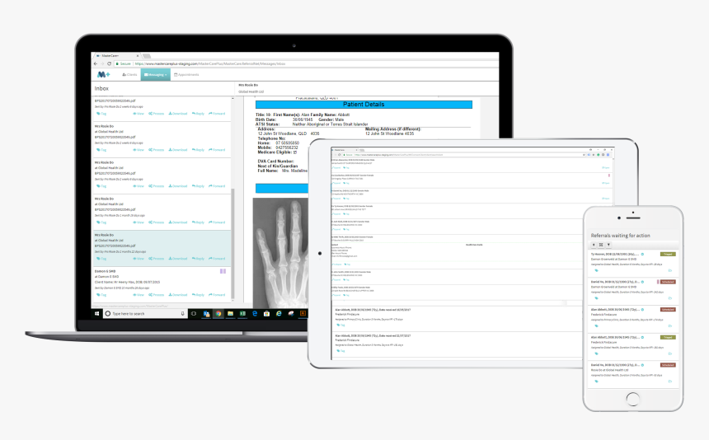Forward the Damon S SMB message
Viewport: 709px width, 440px height.
click(217, 295)
